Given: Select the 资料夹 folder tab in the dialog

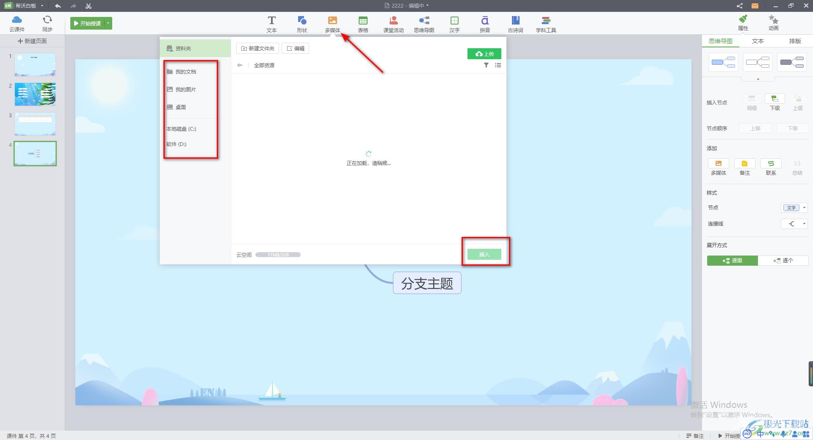Looking at the screenshot, I should 195,48.
